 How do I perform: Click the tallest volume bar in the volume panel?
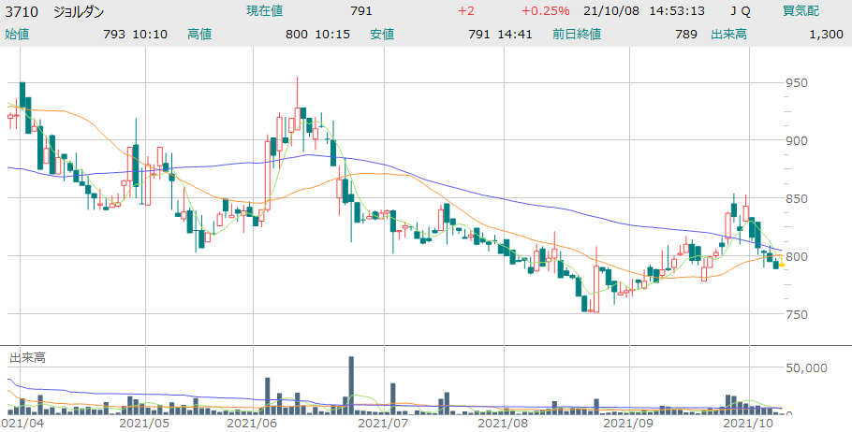(351, 383)
